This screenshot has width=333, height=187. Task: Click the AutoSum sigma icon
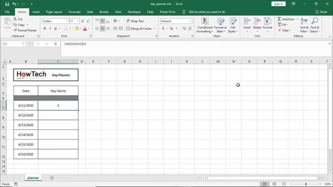pyautogui.click(x=279, y=19)
